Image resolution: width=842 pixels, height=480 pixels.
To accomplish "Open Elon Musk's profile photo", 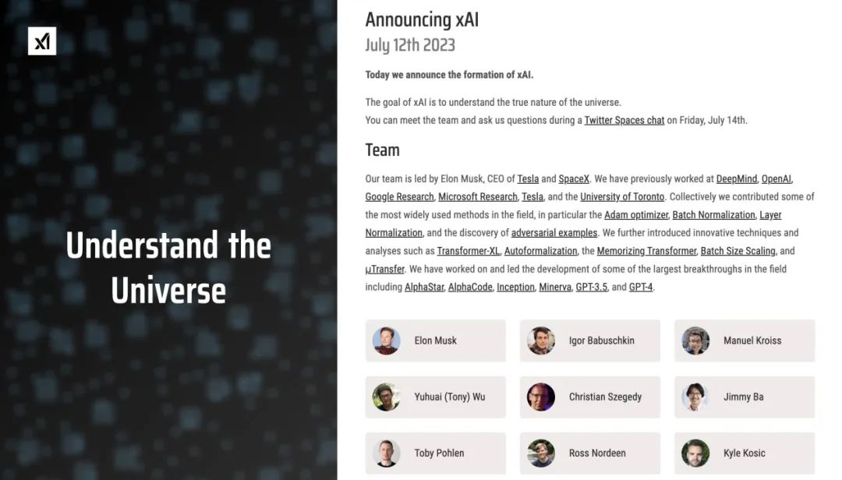I will [386, 341].
